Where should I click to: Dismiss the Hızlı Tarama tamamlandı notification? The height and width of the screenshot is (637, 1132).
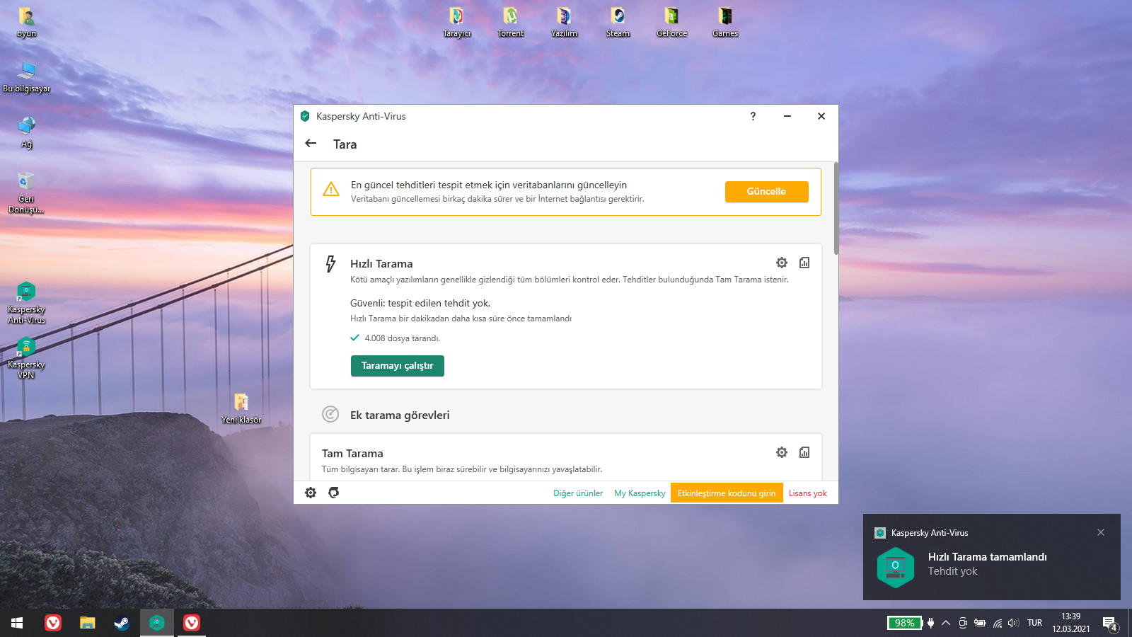pyautogui.click(x=1101, y=532)
